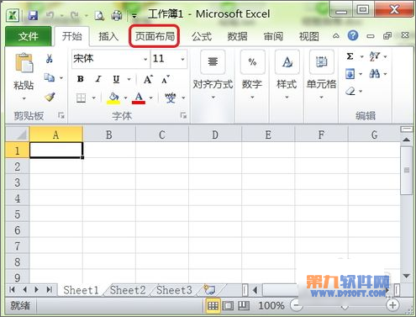This screenshot has width=416, height=317.
Task: Open Excel Help question mark
Action: coord(353,35)
